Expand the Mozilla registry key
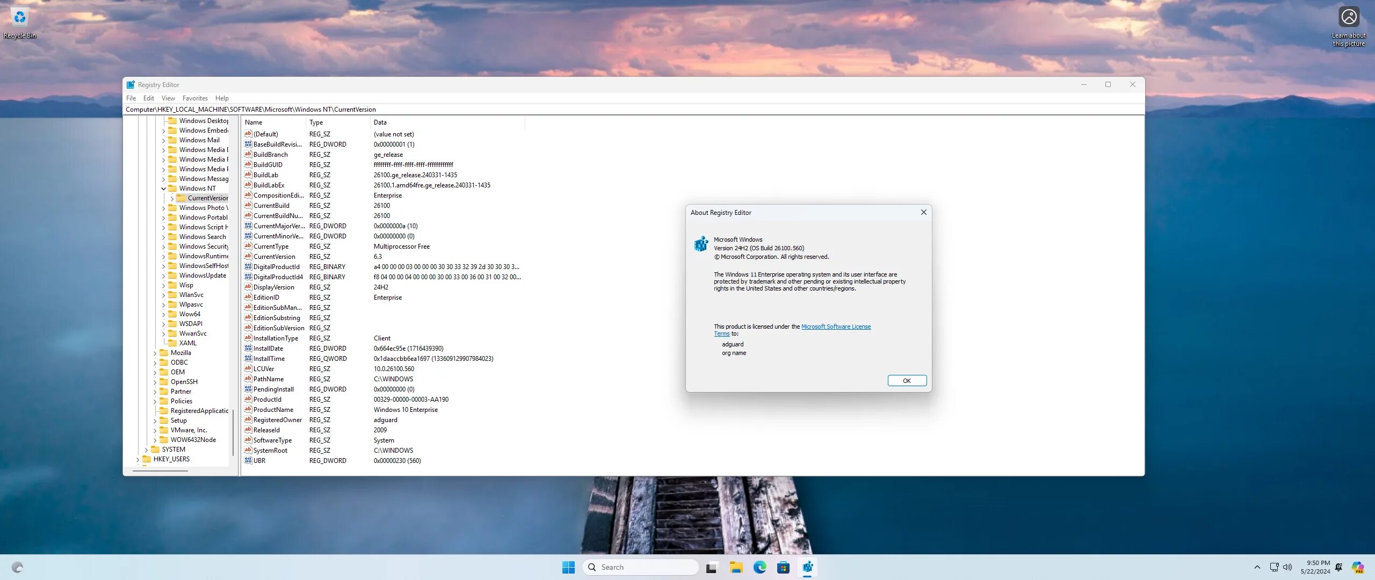Viewport: 1375px width, 580px height. tap(155, 353)
